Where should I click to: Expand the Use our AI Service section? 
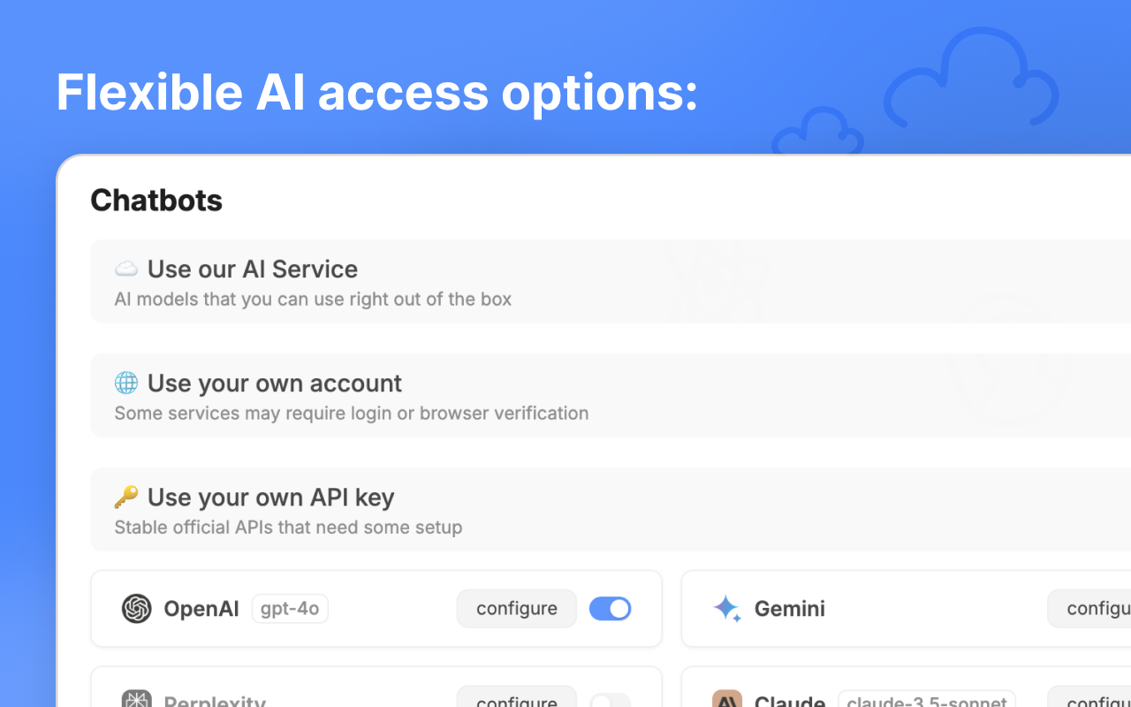coord(253,269)
